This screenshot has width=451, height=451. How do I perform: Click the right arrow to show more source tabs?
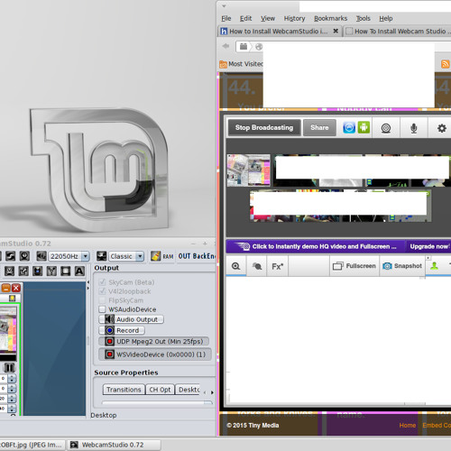coord(212,392)
